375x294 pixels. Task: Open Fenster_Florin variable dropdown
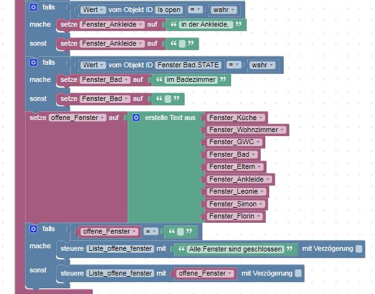point(235,216)
